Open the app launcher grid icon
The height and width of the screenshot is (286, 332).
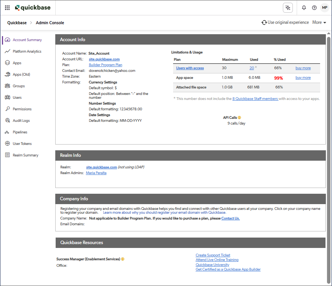(7, 8)
